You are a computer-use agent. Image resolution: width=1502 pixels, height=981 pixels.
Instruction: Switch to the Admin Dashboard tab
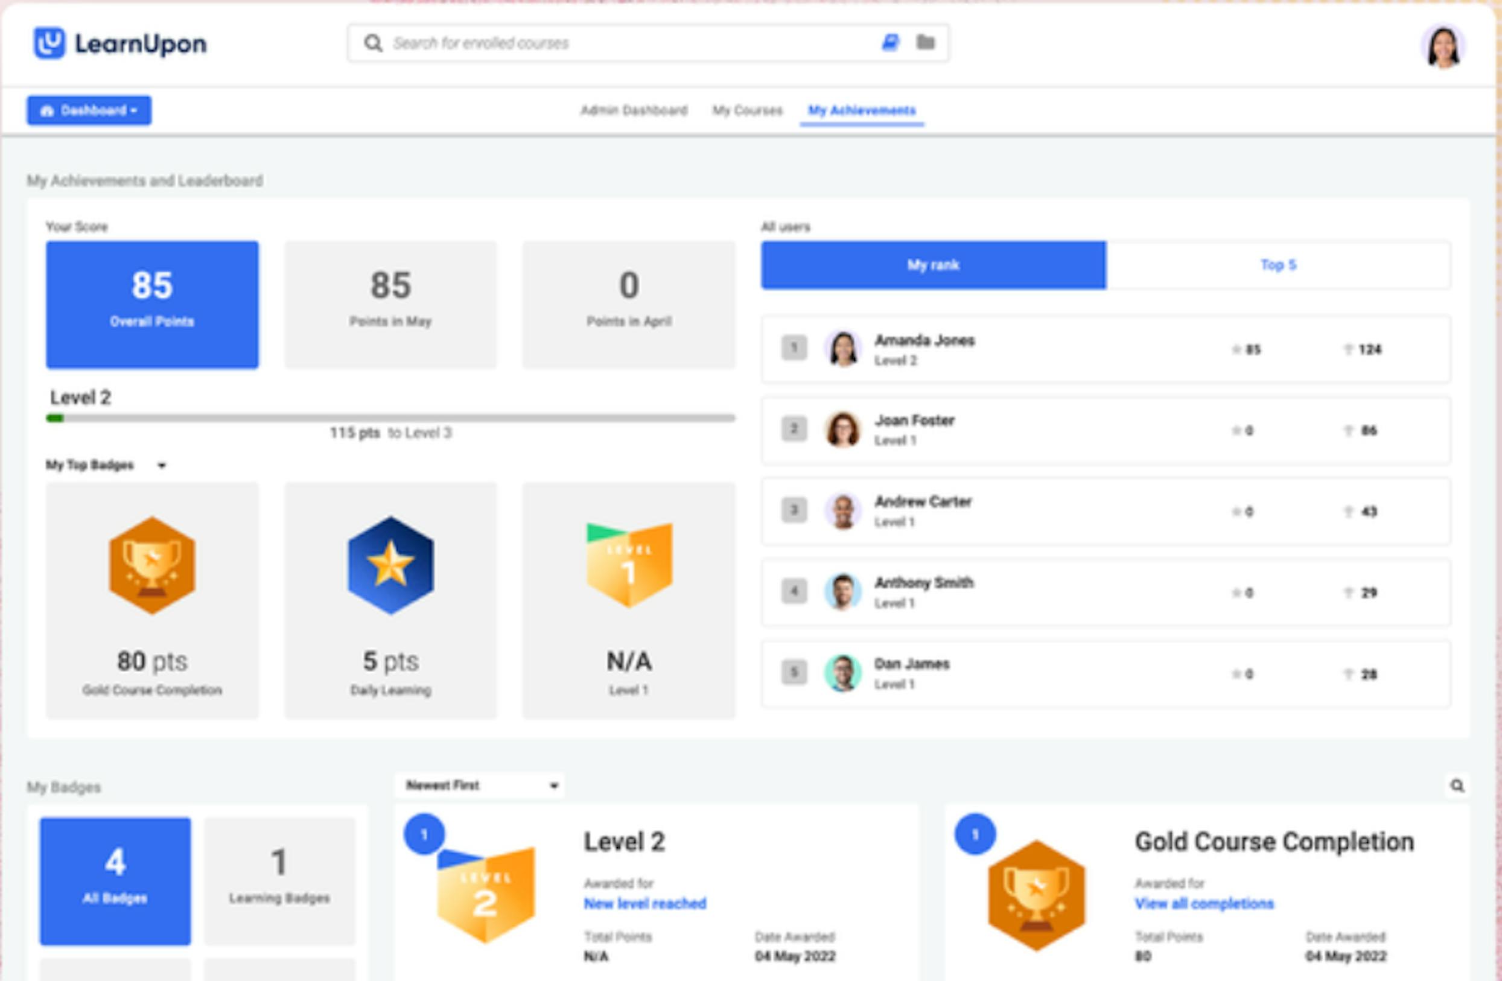pos(634,110)
